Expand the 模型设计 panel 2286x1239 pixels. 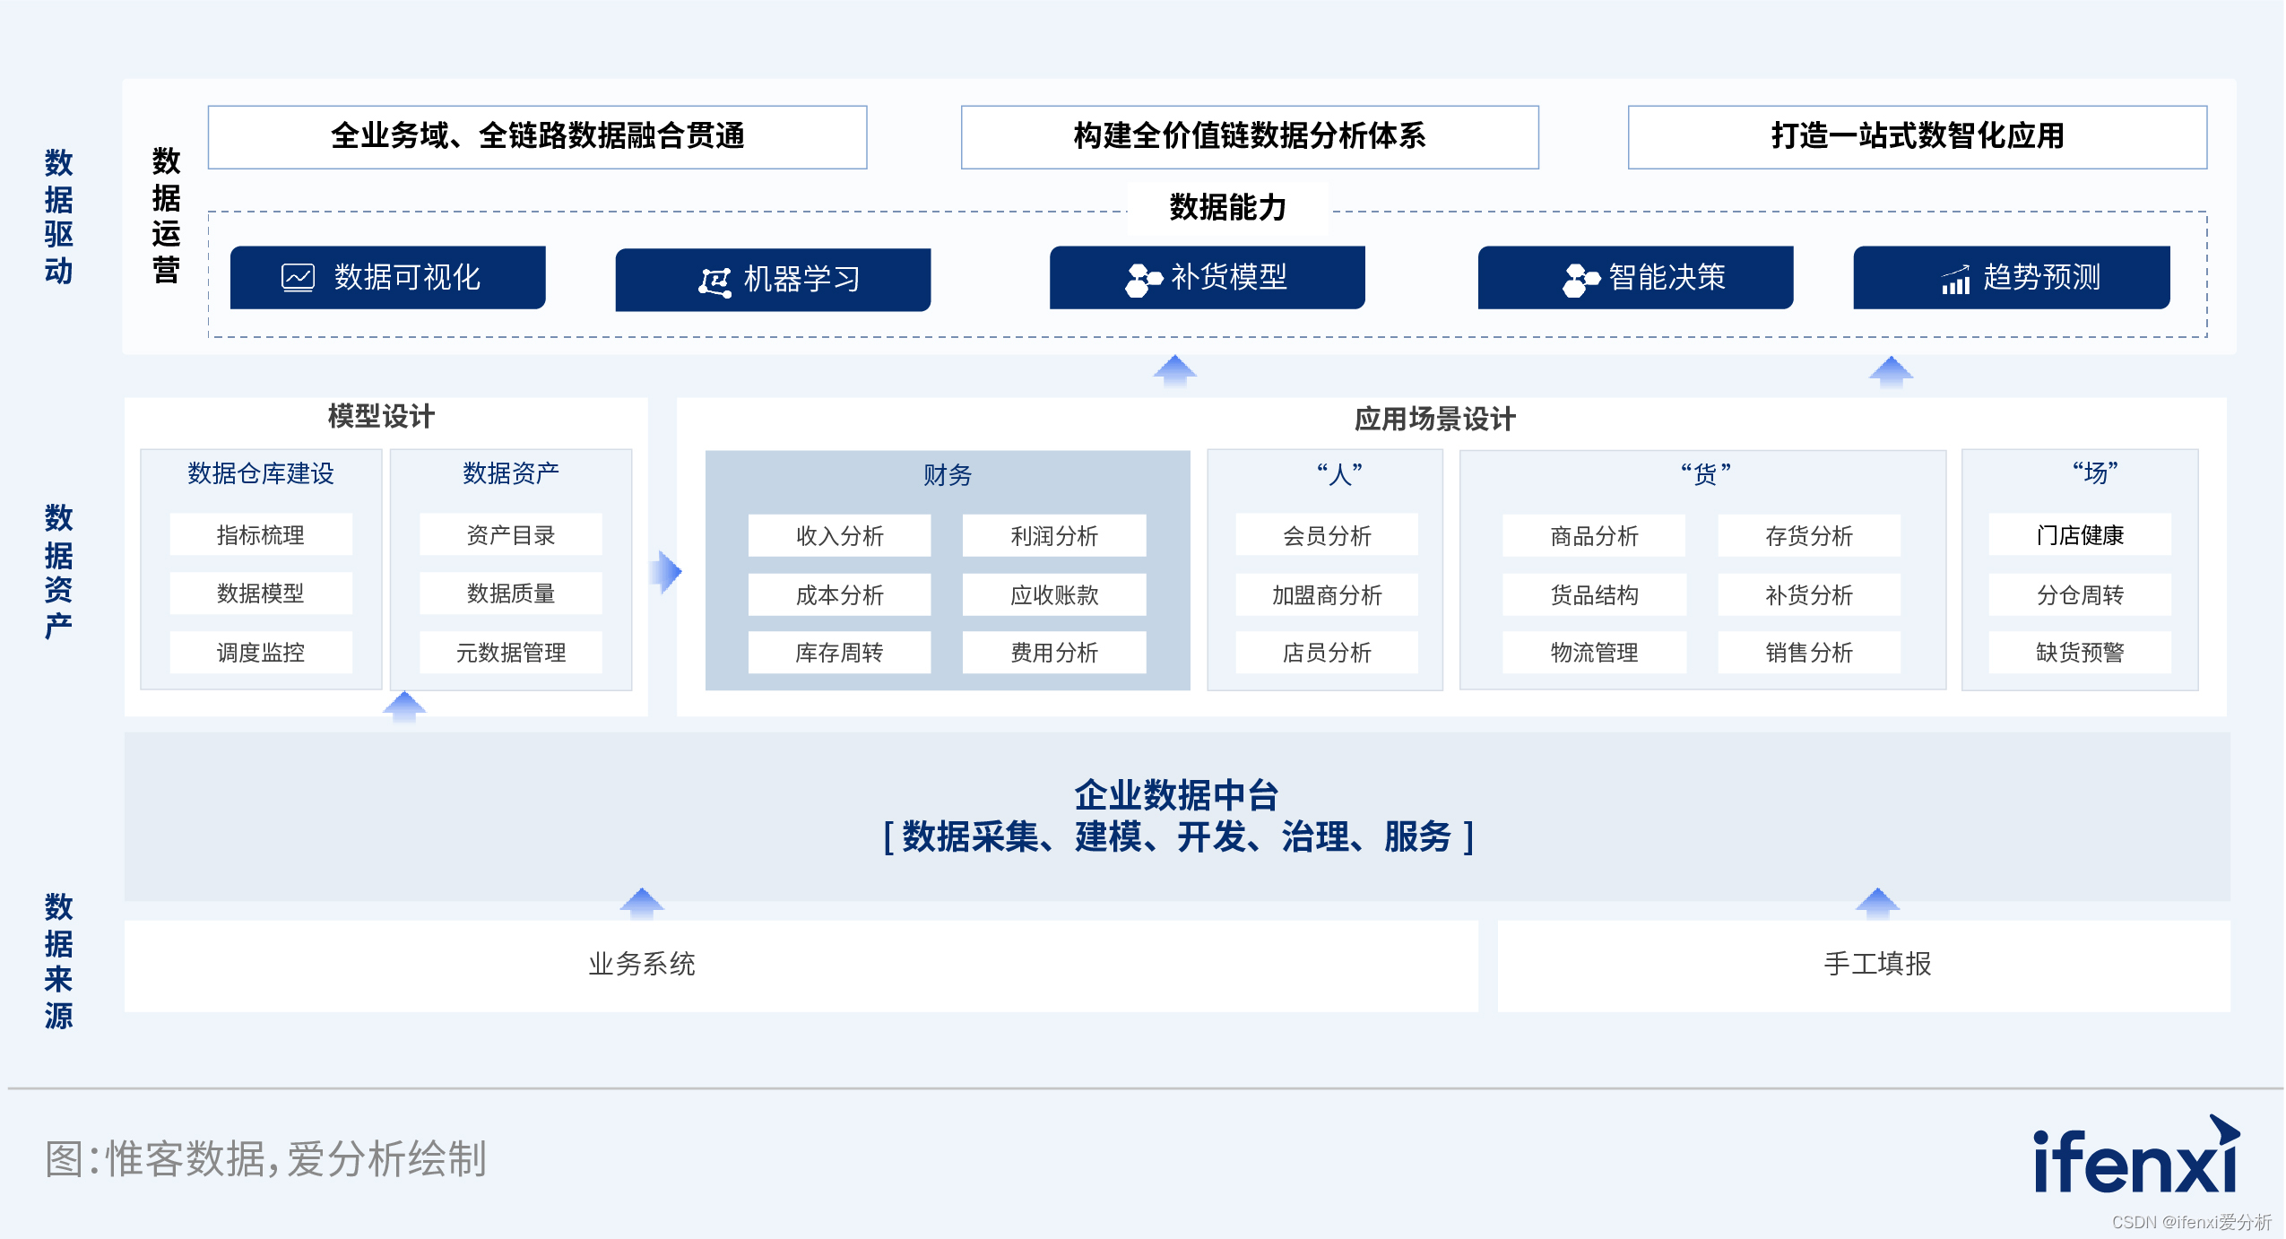pos(381,416)
